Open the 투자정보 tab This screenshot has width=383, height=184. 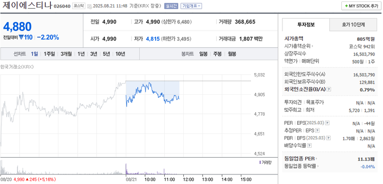[x=306, y=24]
